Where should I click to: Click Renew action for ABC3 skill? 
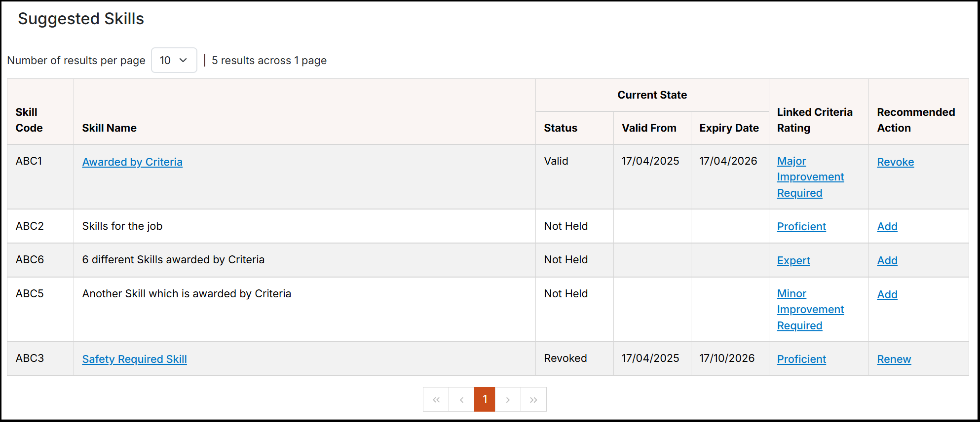click(894, 359)
